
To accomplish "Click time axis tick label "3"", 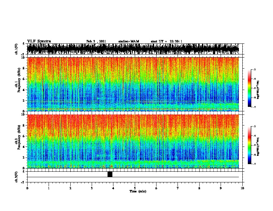I will [x=92, y=188].
